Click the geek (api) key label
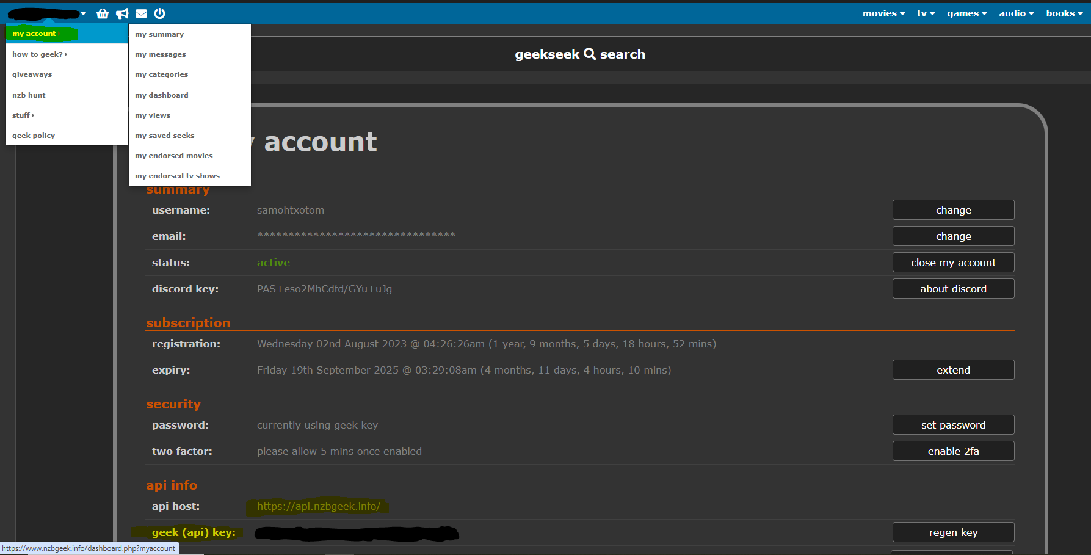The image size is (1091, 555). point(194,532)
